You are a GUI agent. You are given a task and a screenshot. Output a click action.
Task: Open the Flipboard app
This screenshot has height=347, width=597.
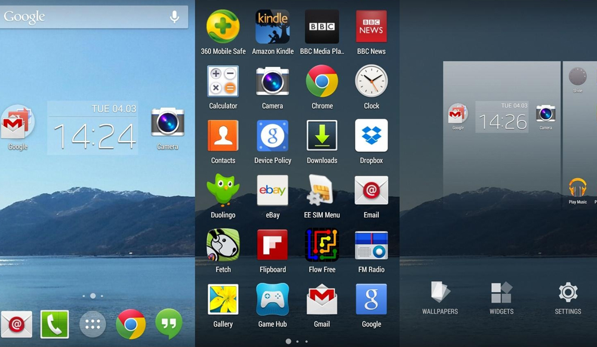(273, 244)
